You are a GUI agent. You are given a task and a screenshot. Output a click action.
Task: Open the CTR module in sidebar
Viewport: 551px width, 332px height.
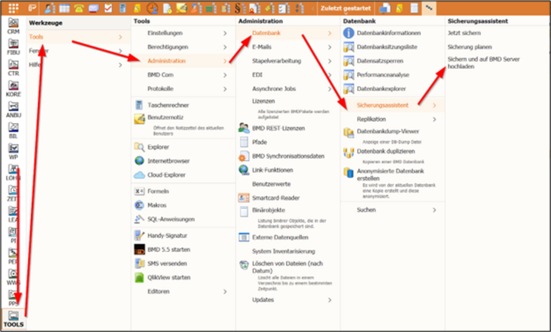point(13,68)
